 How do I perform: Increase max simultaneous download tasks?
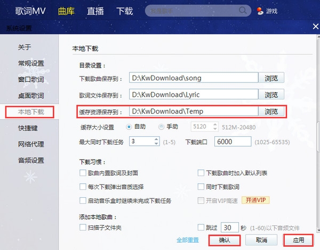tap(156, 139)
